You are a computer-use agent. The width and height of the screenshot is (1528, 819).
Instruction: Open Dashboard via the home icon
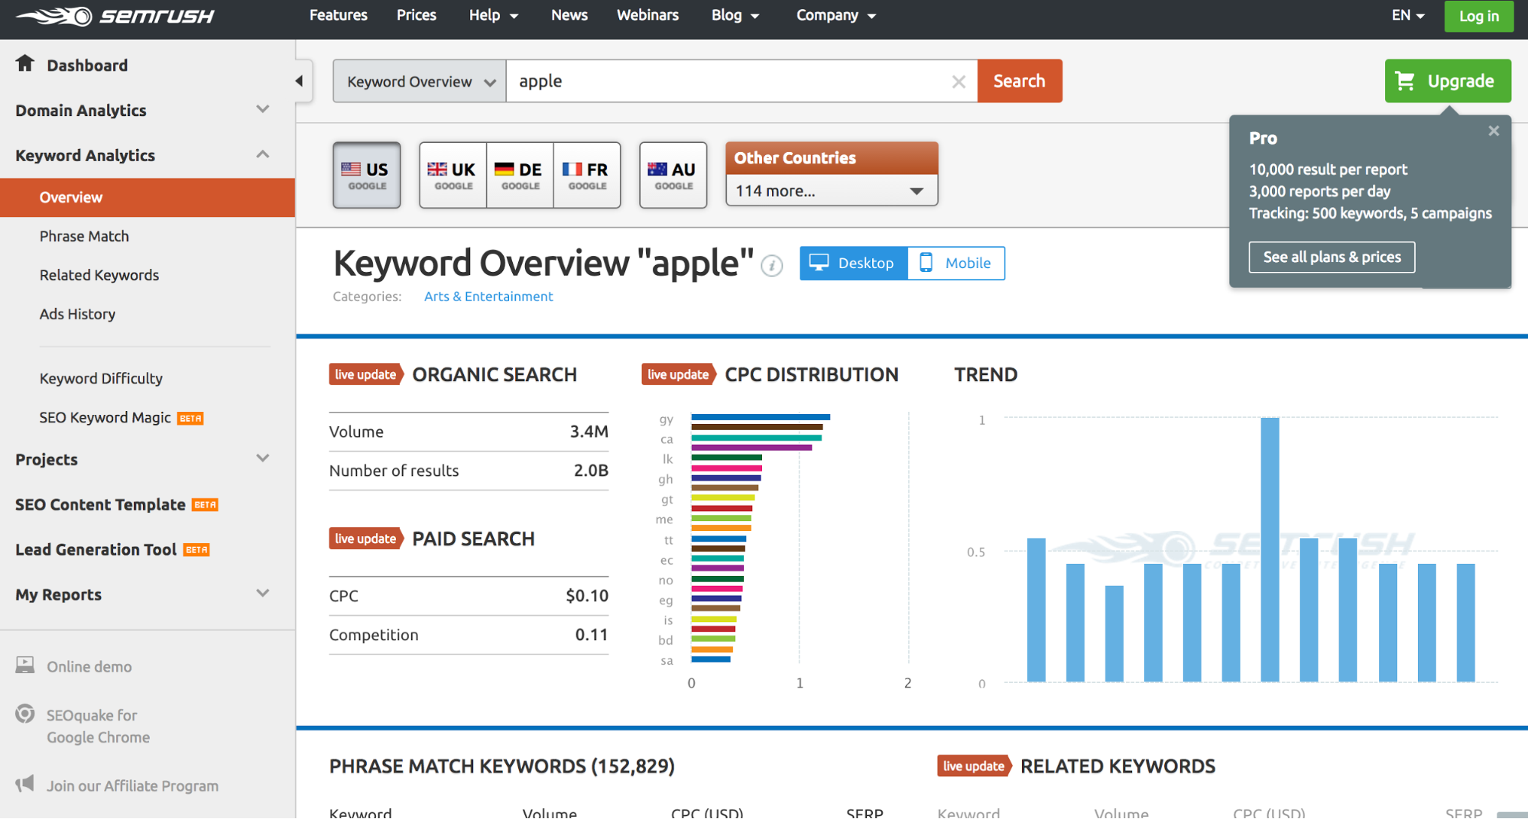25,63
